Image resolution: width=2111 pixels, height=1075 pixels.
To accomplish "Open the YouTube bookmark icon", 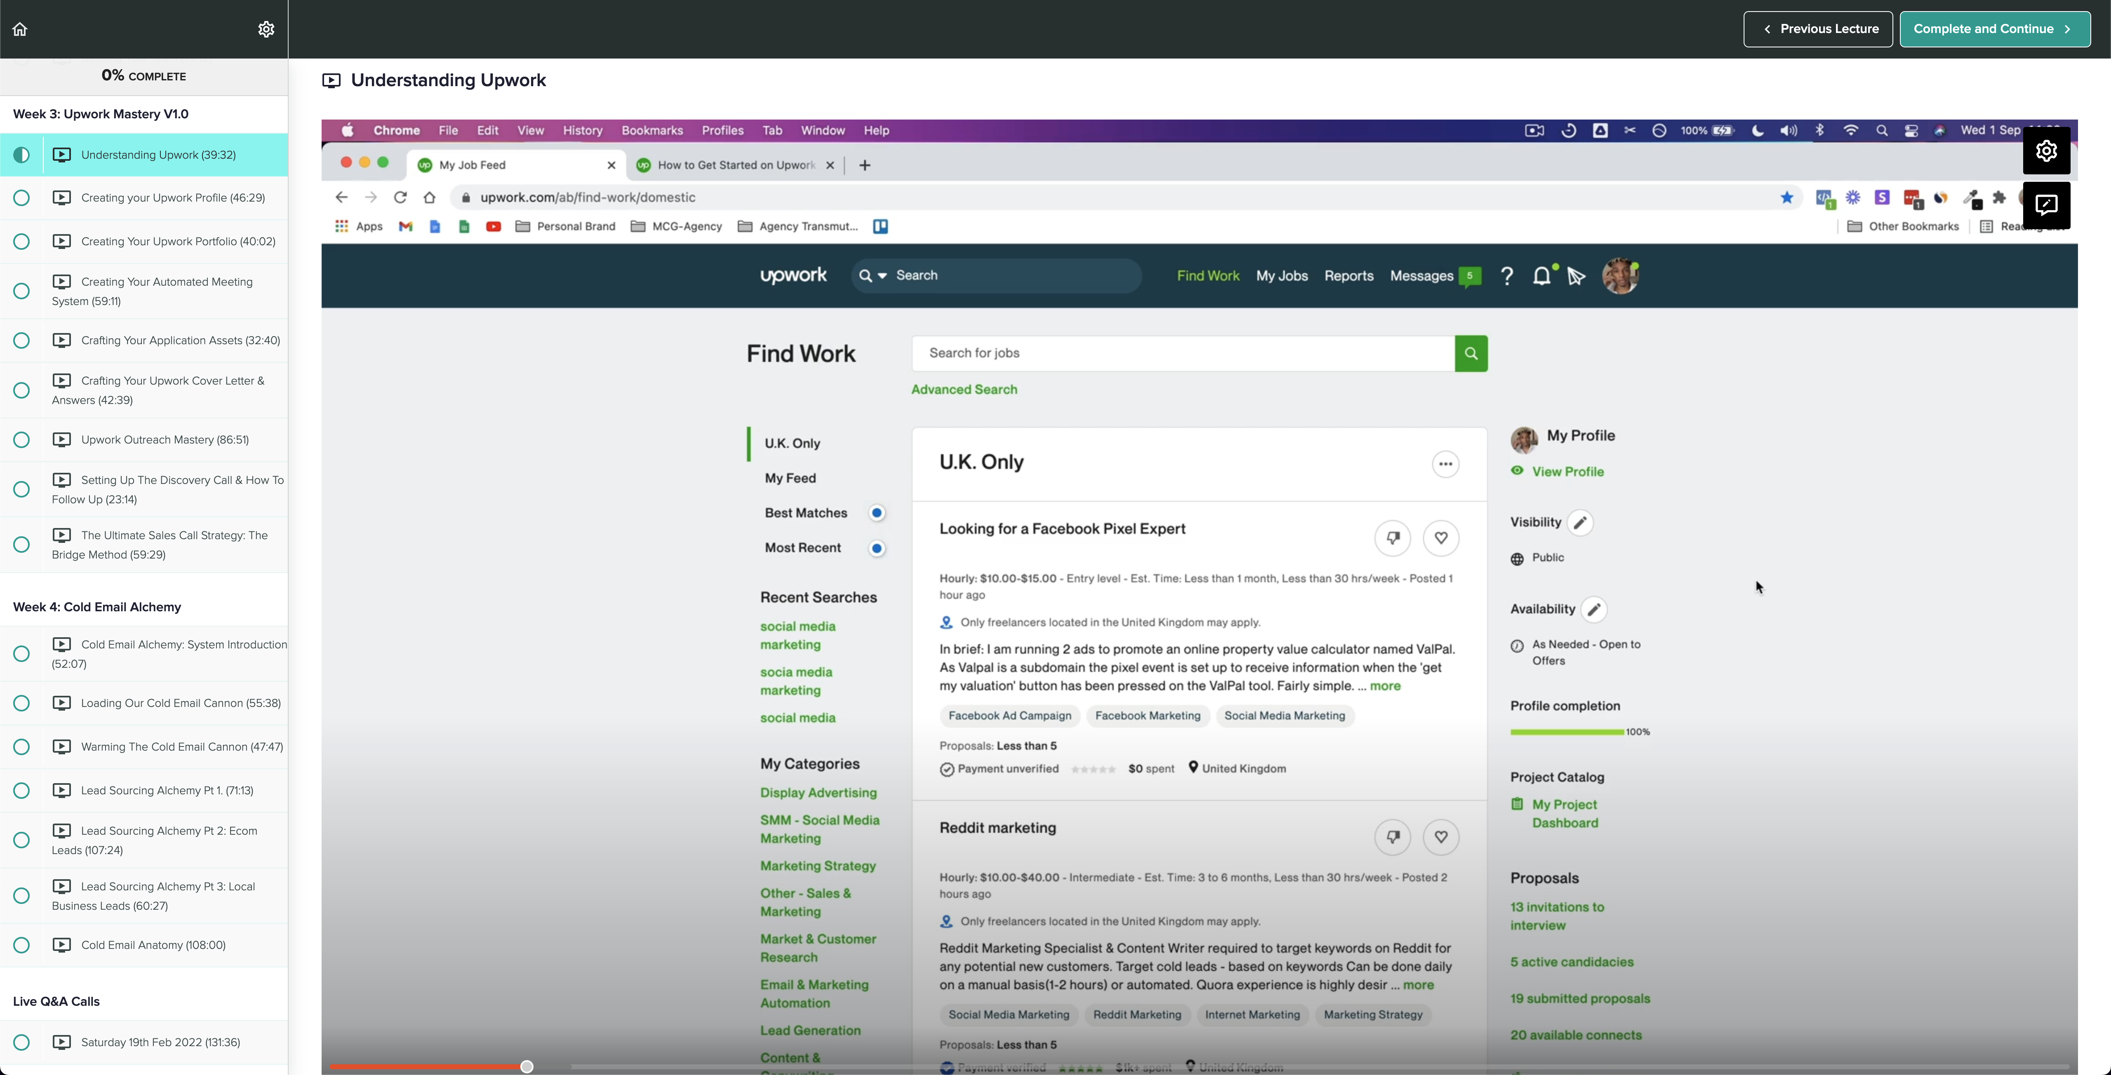I will 494,227.
